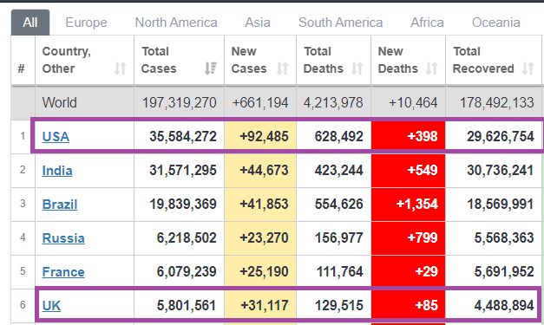Select Russia total cases 6,218,502
Viewport: 544px width, 325px height.
pyautogui.click(x=187, y=238)
